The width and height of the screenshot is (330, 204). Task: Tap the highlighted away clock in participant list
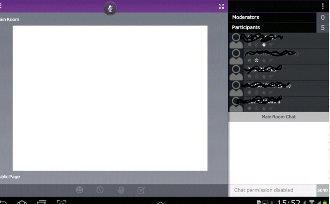[256, 60]
